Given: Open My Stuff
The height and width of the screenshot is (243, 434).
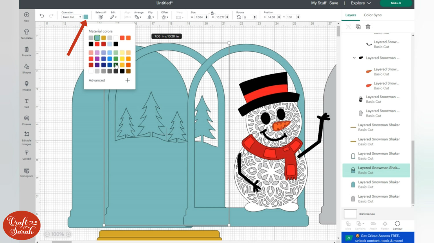Looking at the screenshot, I should [x=319, y=3].
